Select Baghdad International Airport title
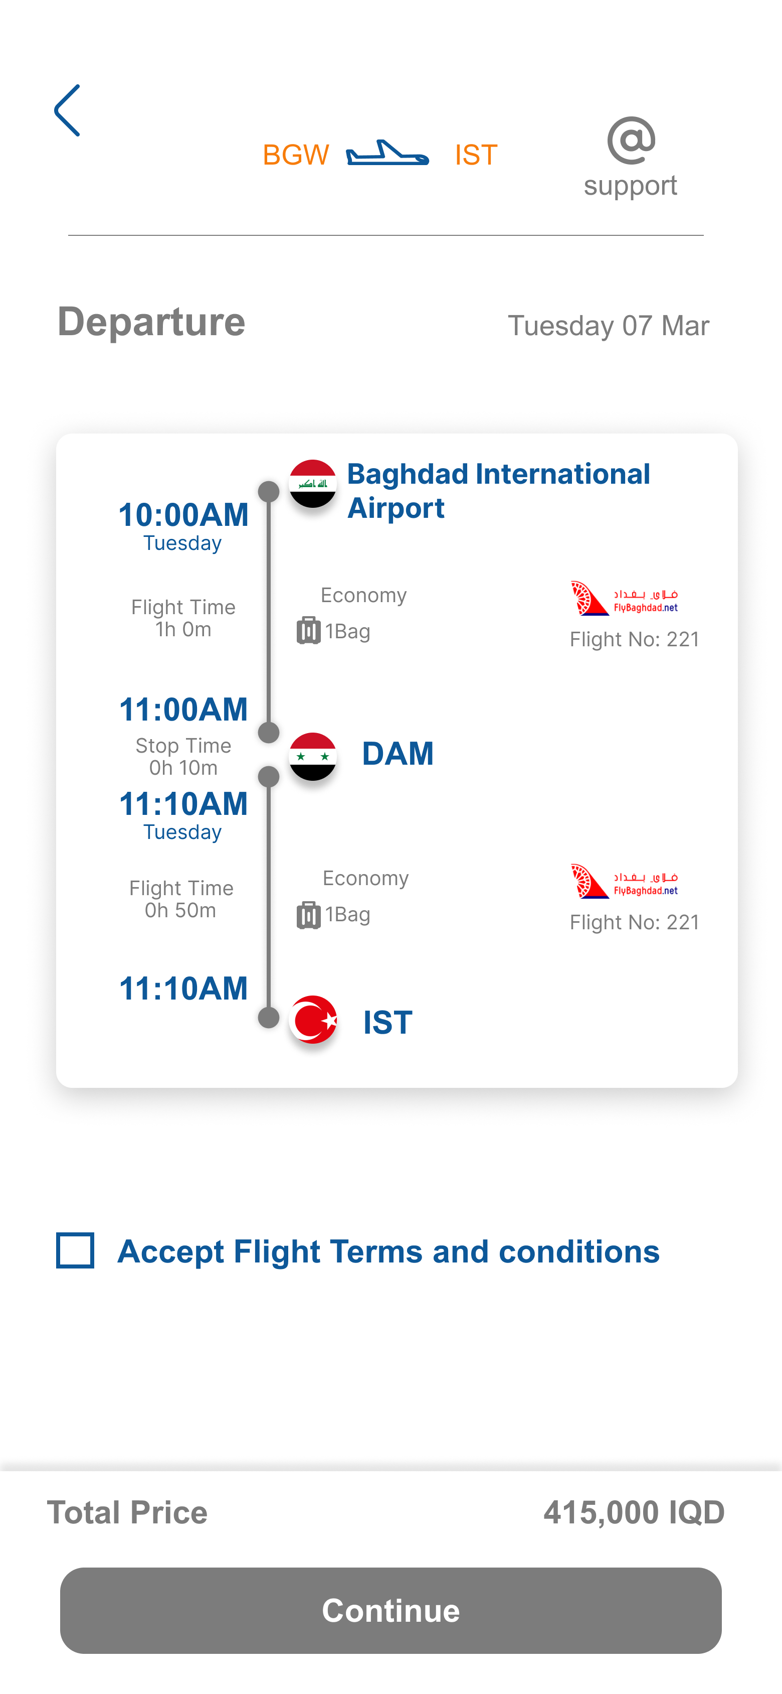Viewport: 782px width, 1694px height. (x=498, y=491)
